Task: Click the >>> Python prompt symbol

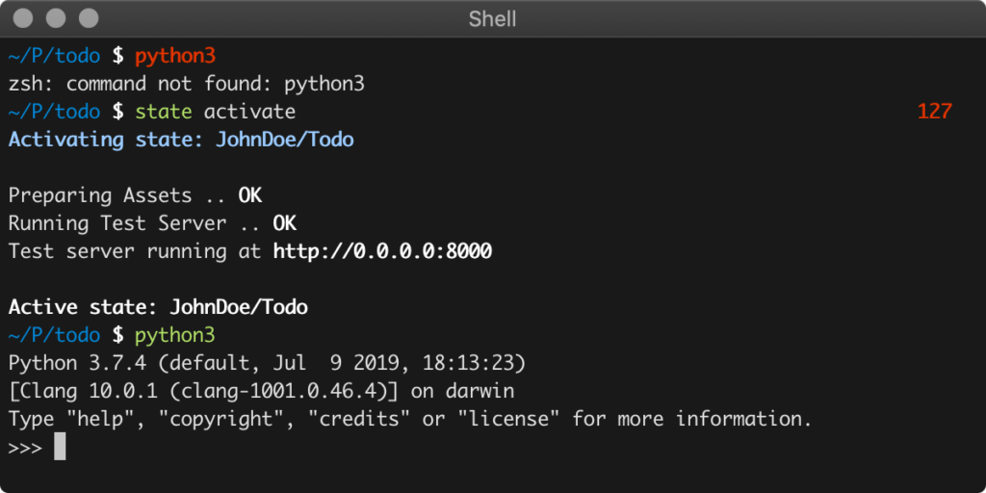Action: pos(25,448)
